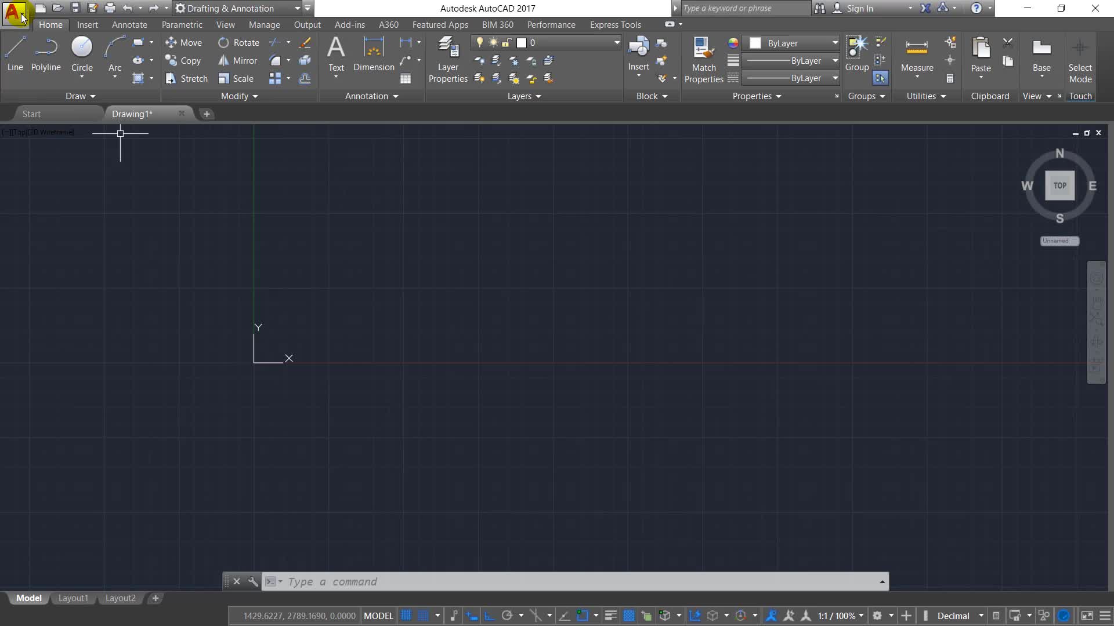1114x626 pixels.
Task: Switch to the Layout1 tab
Action: click(73, 598)
